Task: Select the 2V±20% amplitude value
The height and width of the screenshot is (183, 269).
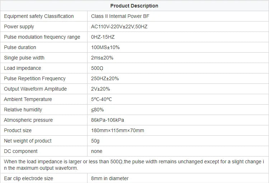Action: pos(100,89)
